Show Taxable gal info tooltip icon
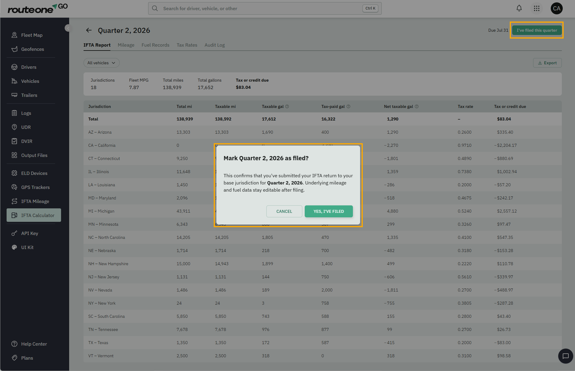Screen dimensions: 575x371 pos(287,106)
